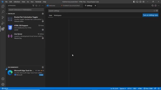Screen dimensions: 161x90
Task: Toggle the bottom panel layout
Action: [x=137, y=2]
